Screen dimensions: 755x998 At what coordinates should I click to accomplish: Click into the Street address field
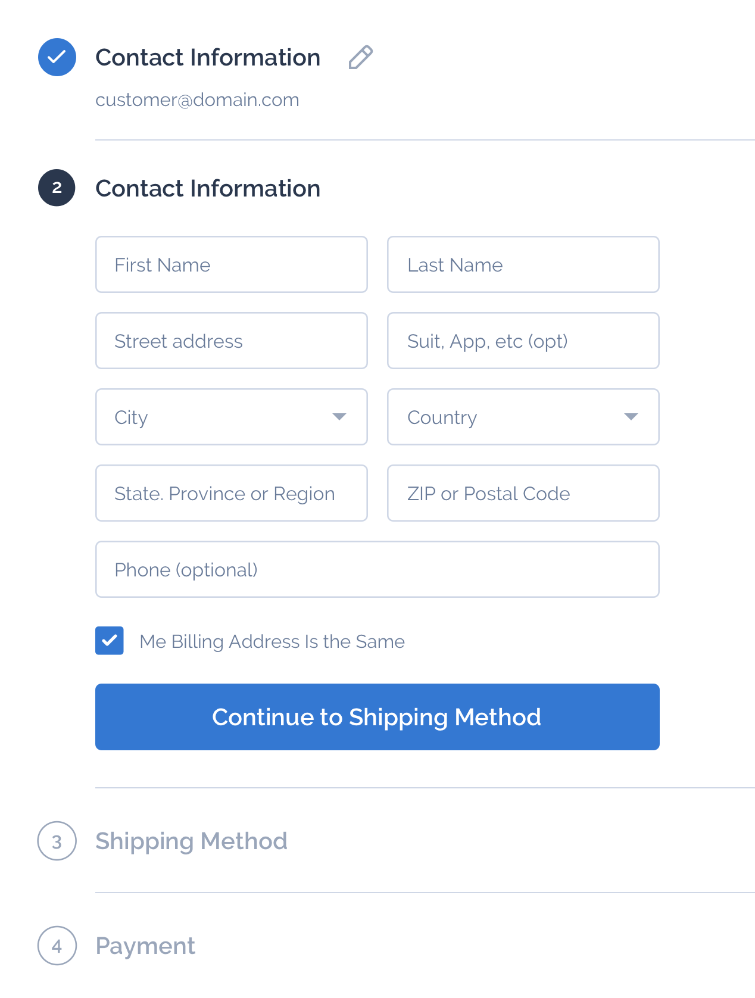pos(232,341)
